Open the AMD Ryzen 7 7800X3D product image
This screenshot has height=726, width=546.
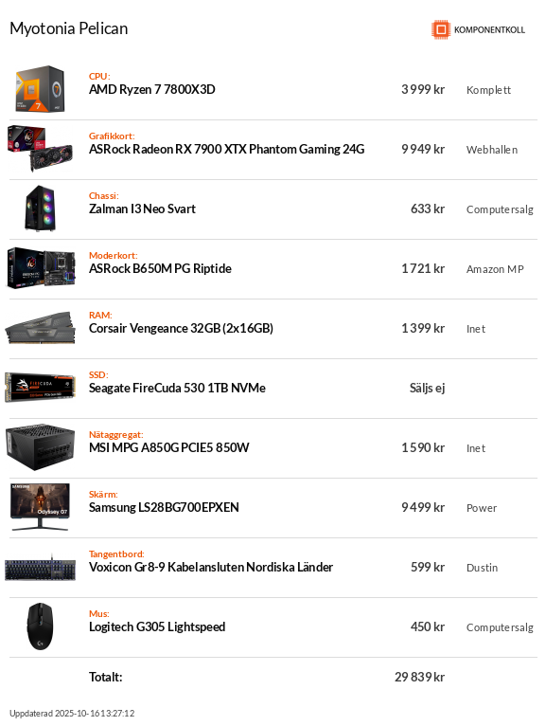[x=41, y=89]
